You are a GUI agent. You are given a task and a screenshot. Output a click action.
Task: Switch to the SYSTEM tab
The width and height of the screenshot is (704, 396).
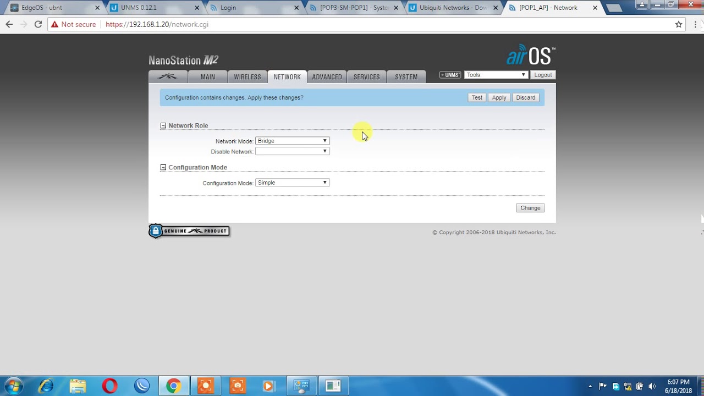point(406,77)
